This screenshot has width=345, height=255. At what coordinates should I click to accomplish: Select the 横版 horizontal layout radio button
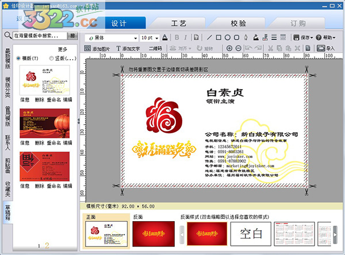click(x=19, y=58)
